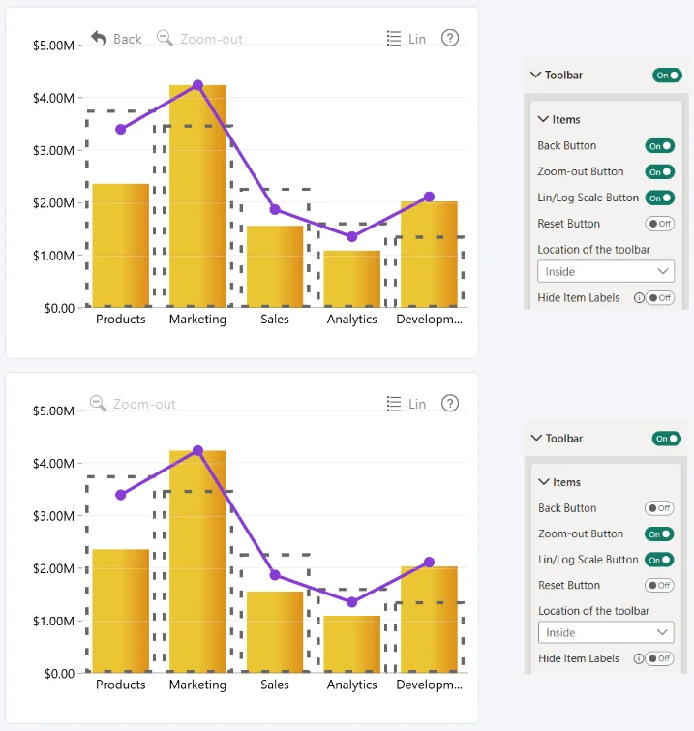694x731 pixels.
Task: Click info icon beside top Hide Item Labels
Action: (639, 298)
